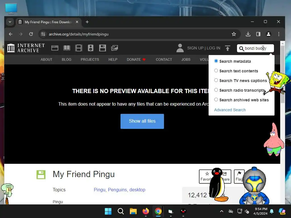Image resolution: width=291 pixels, height=218 pixels.
Task: Click the Flag button
Action: [x=239, y=176]
